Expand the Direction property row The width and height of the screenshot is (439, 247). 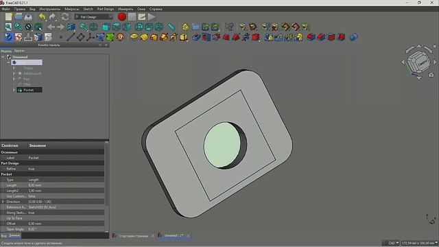click(x=3, y=202)
